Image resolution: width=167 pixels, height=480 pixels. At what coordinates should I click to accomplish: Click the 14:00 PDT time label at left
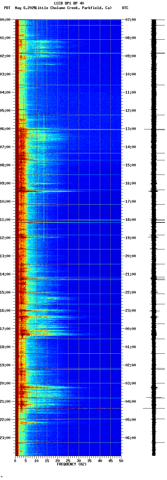(x=5, y=274)
